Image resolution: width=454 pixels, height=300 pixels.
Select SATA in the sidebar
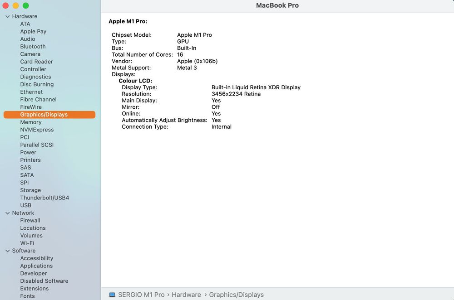click(x=27, y=175)
